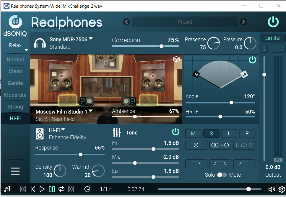This screenshot has width=286, height=197.
Task: Select the low-pass filter band button
Action: [x=196, y=164]
